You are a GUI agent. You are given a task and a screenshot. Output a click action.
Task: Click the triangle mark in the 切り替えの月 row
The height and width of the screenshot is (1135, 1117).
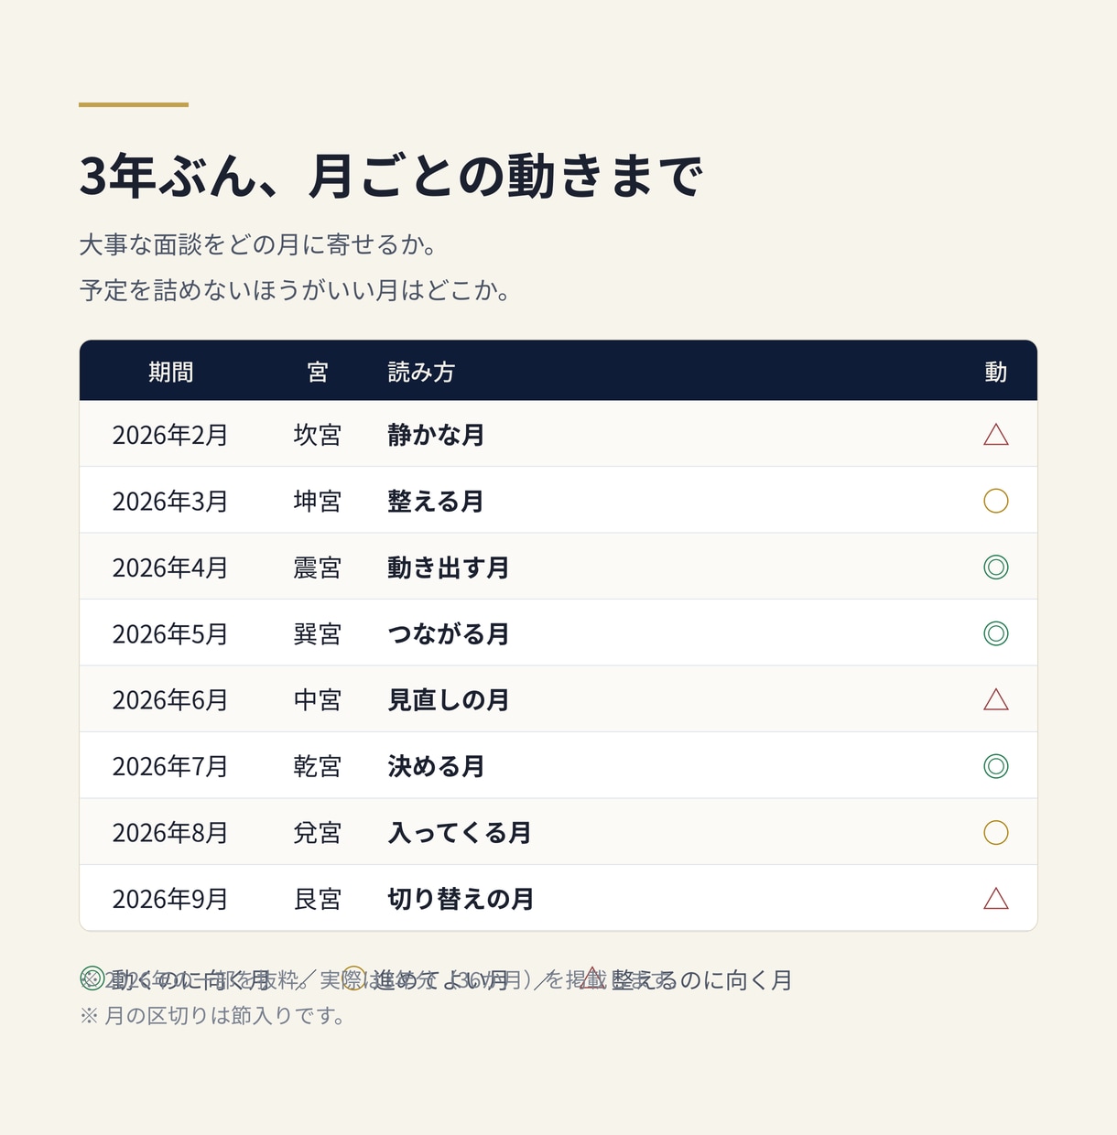[996, 899]
